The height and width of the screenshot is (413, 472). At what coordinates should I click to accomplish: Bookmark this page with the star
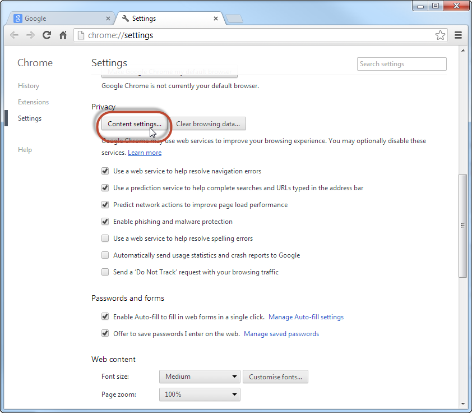pyautogui.click(x=440, y=35)
